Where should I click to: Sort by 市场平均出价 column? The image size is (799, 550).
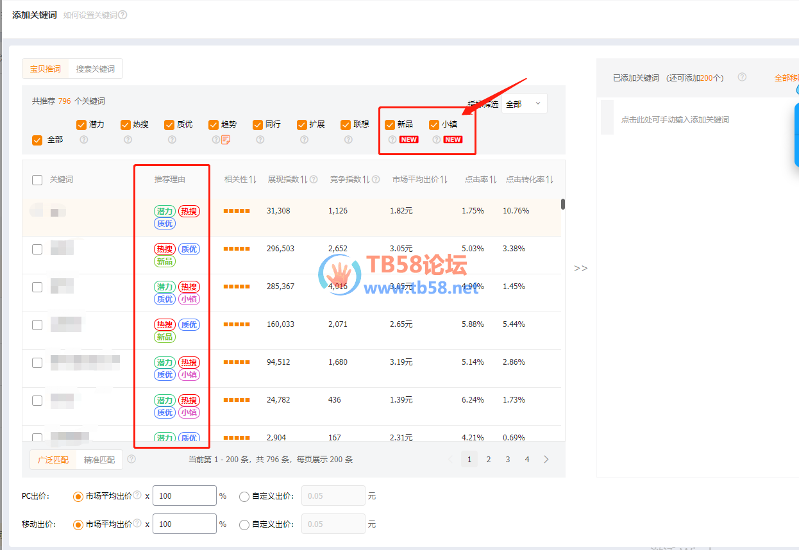(x=444, y=179)
